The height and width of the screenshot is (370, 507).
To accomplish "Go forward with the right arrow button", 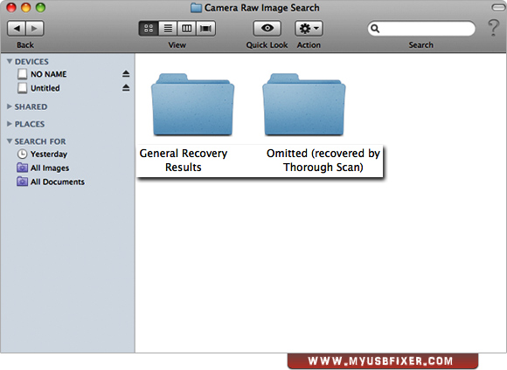I will tap(35, 29).
